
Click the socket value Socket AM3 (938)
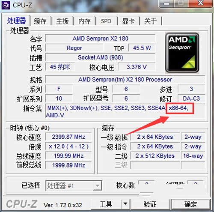[100, 57]
